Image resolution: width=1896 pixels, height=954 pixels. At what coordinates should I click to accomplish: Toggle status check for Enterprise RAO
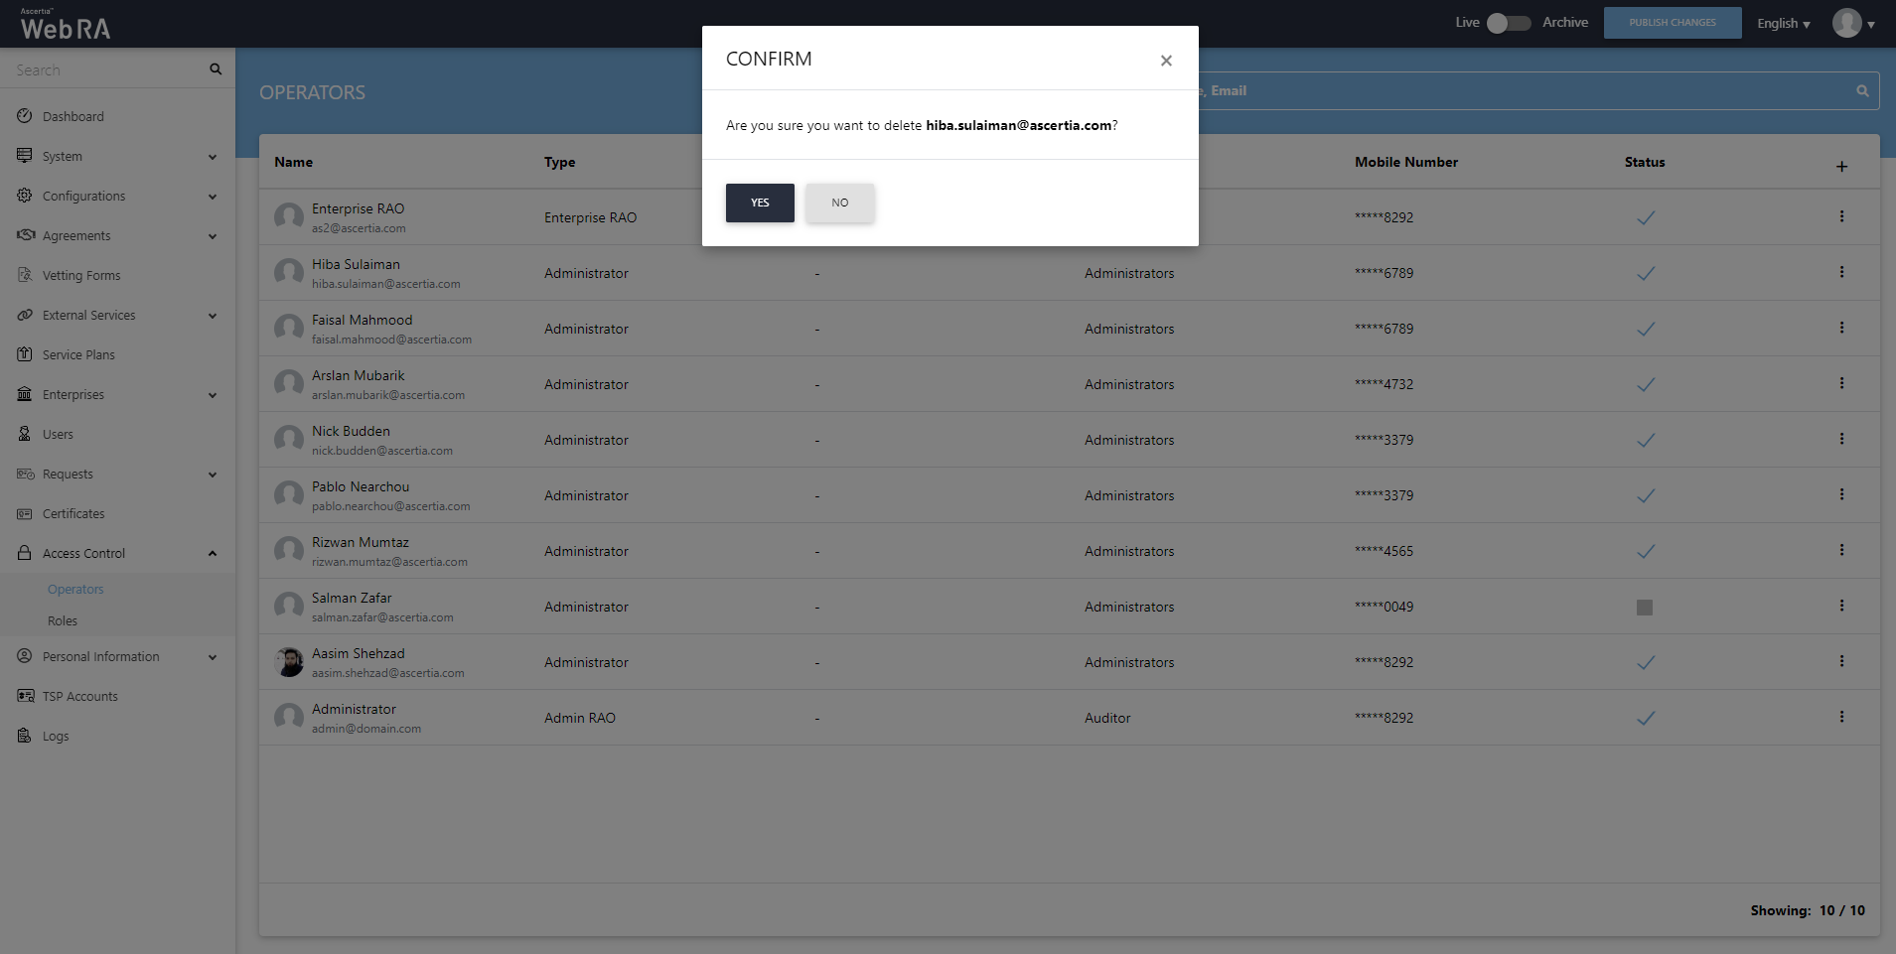[1646, 217]
